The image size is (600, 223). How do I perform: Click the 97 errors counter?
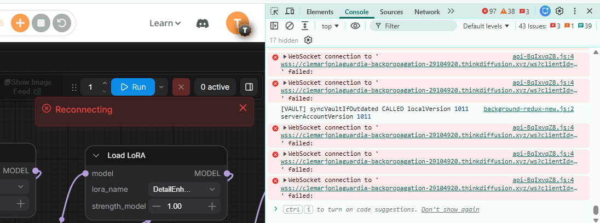(489, 11)
